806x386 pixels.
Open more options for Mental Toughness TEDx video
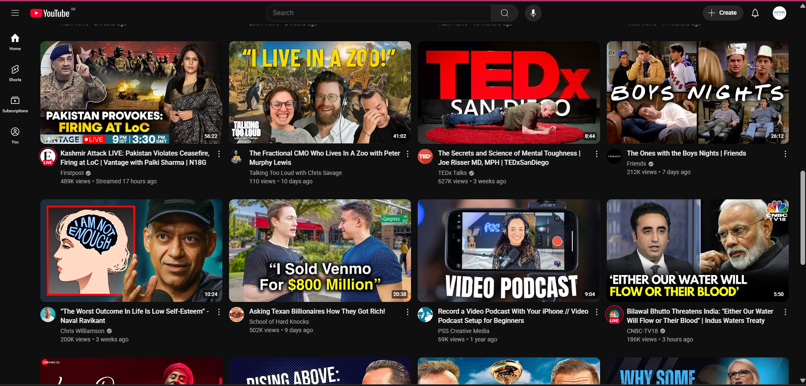(596, 154)
